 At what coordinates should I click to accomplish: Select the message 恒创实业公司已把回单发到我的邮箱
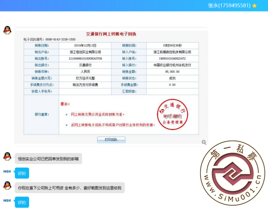(49, 159)
